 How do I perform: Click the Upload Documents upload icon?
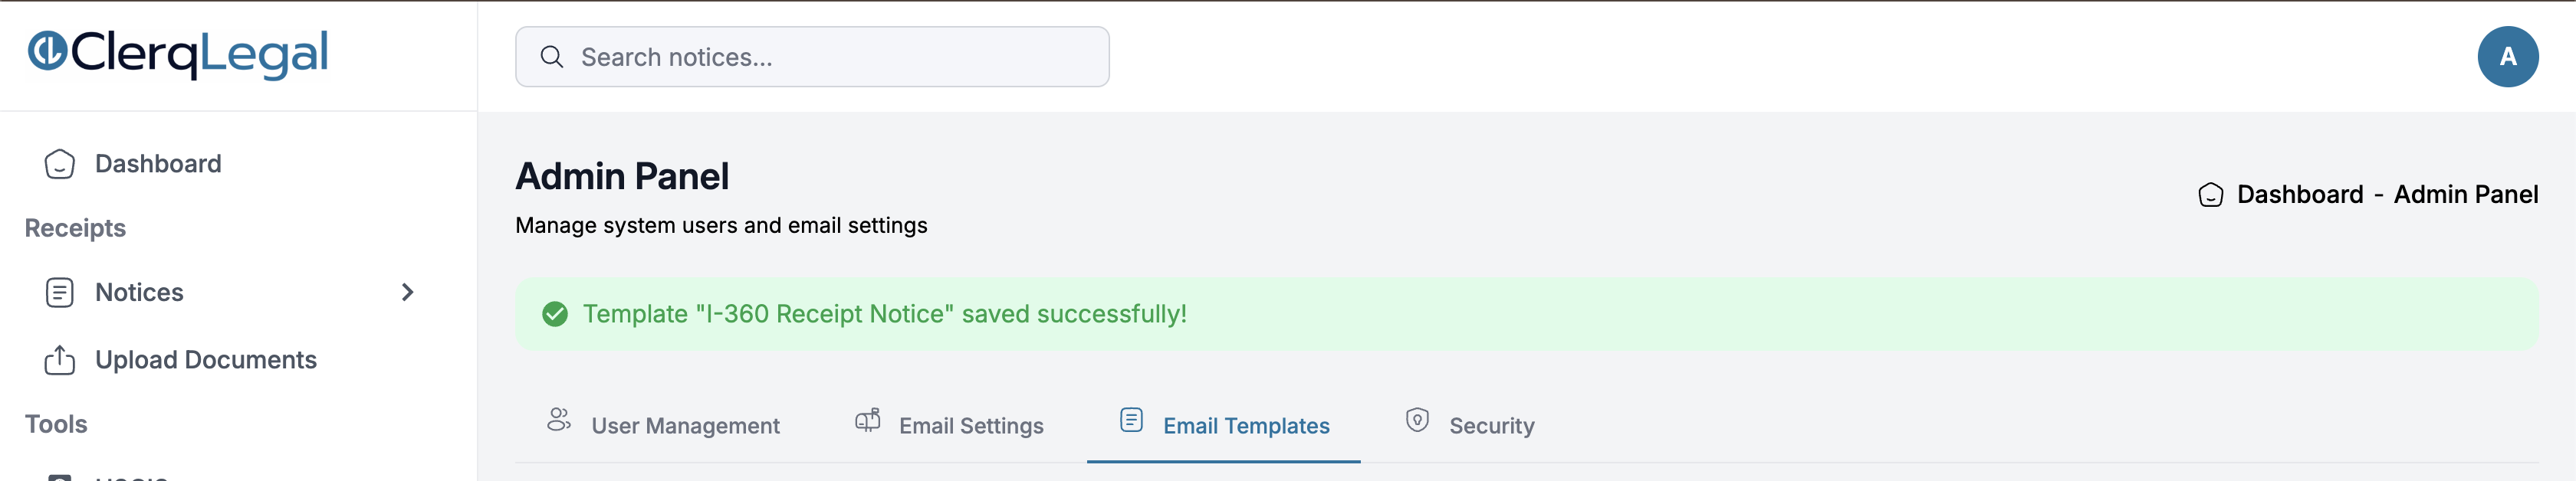[60, 360]
